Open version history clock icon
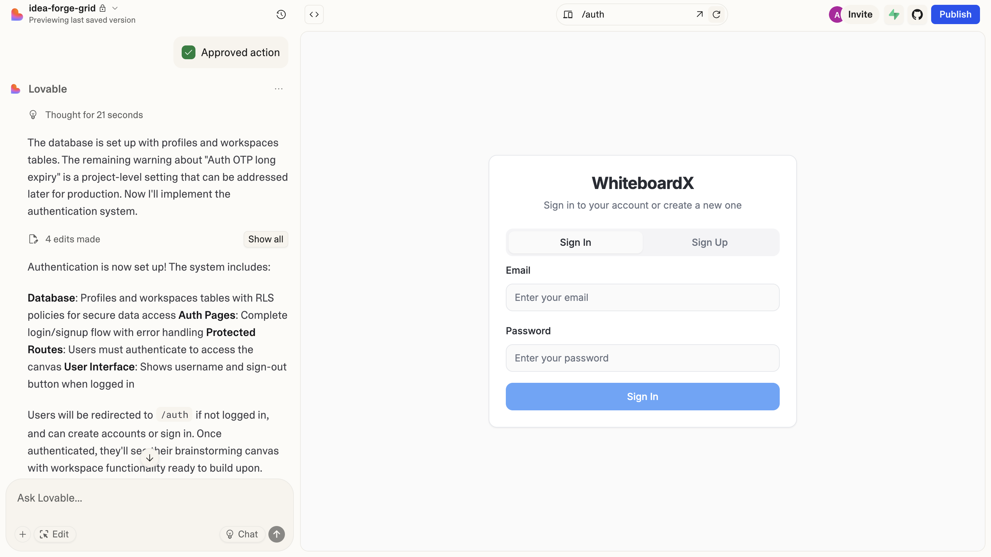The image size is (991, 557). [281, 14]
